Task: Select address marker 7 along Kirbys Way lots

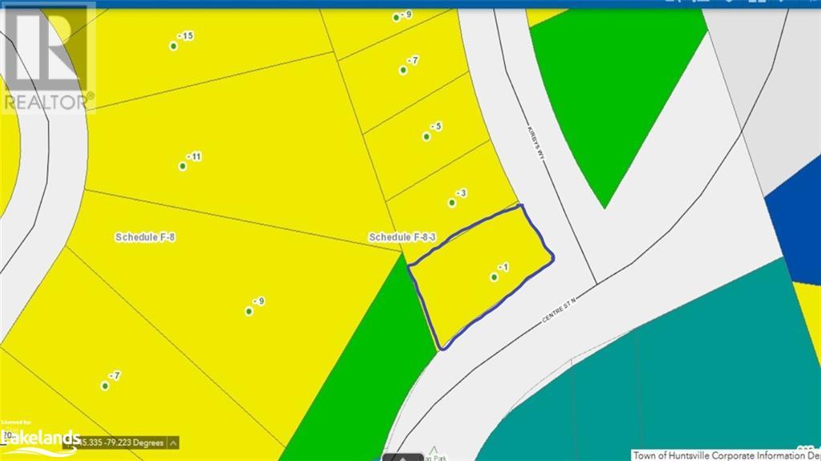Action: point(403,71)
